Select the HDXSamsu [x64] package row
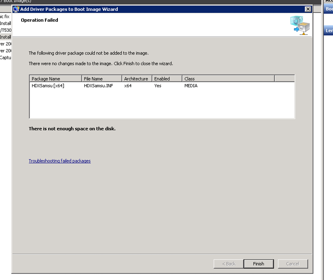Image resolution: width=333 pixels, height=280 pixels. [48, 86]
